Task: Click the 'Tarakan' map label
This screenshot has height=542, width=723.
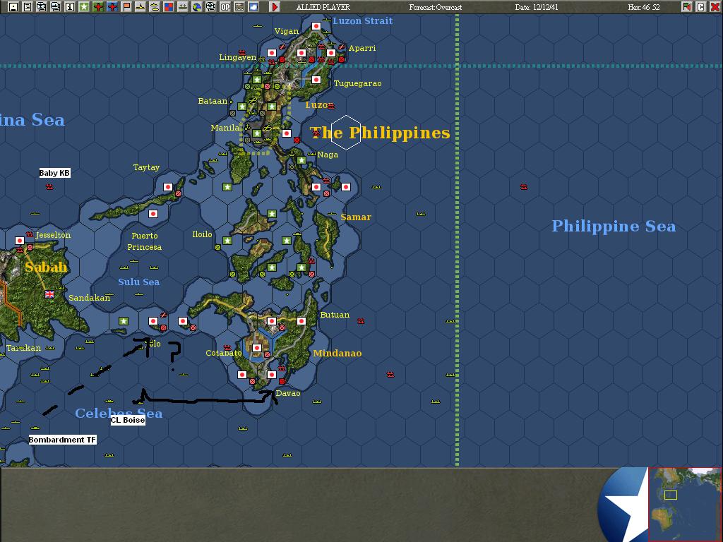Action: (23, 348)
